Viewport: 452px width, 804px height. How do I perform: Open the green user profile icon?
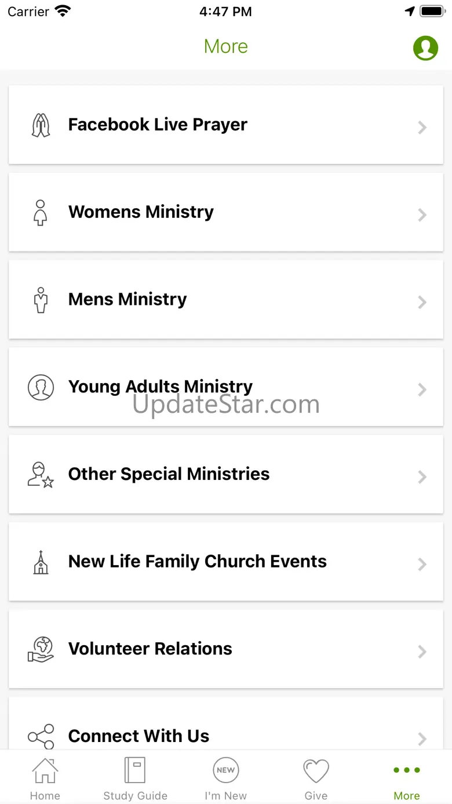tap(425, 48)
